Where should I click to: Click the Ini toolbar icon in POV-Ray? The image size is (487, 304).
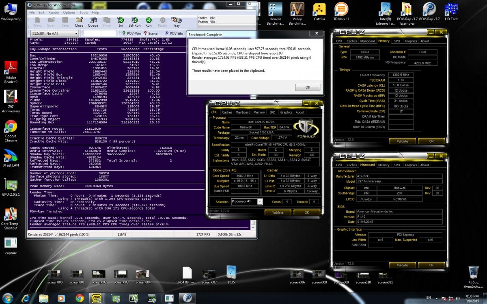point(121,22)
